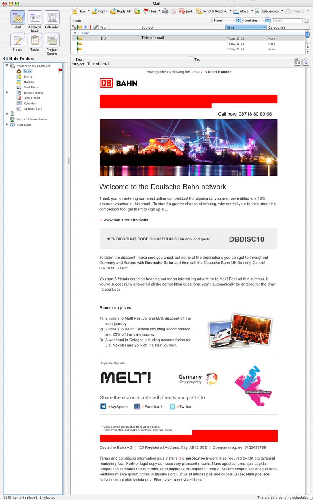The height and width of the screenshot is (500, 313).
Task: Open the Tasks view
Action: [x=35, y=42]
